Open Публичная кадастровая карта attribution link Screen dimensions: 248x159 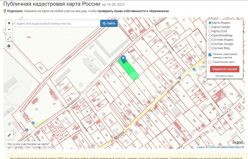click(x=225, y=147)
